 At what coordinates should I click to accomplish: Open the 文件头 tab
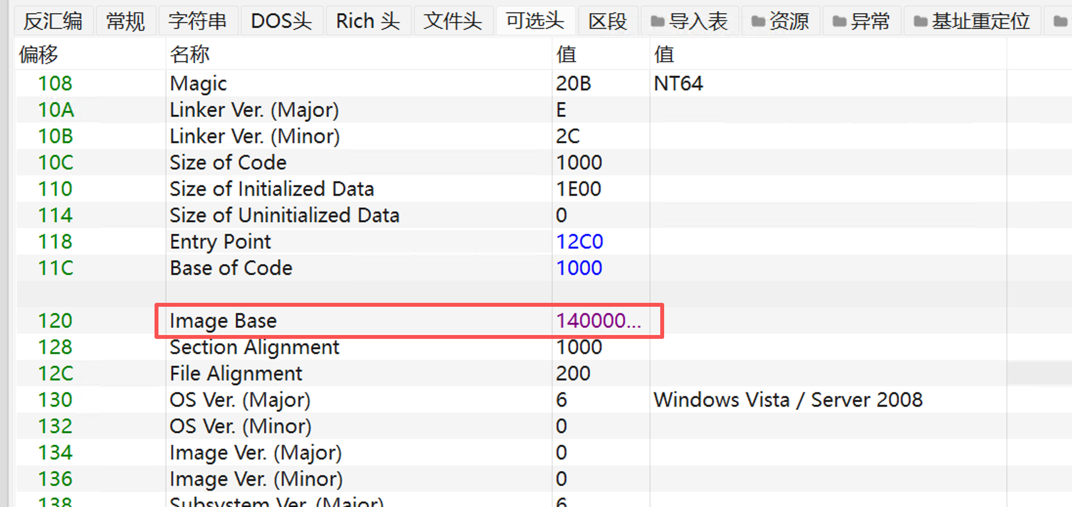click(452, 21)
